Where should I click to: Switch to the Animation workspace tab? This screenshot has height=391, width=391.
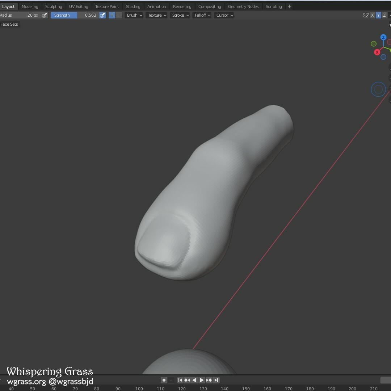(x=157, y=7)
